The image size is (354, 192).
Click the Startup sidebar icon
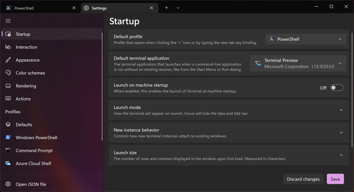click(x=8, y=34)
